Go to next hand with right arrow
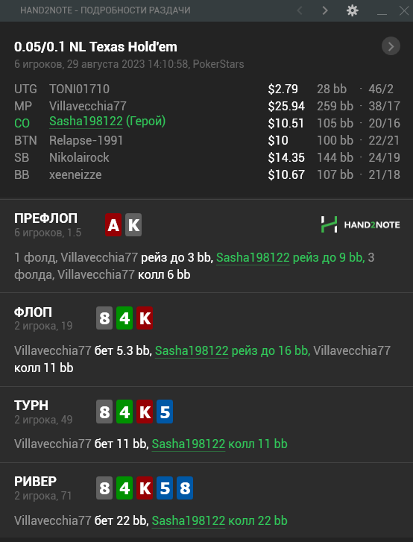The height and width of the screenshot is (542, 413). click(x=325, y=10)
